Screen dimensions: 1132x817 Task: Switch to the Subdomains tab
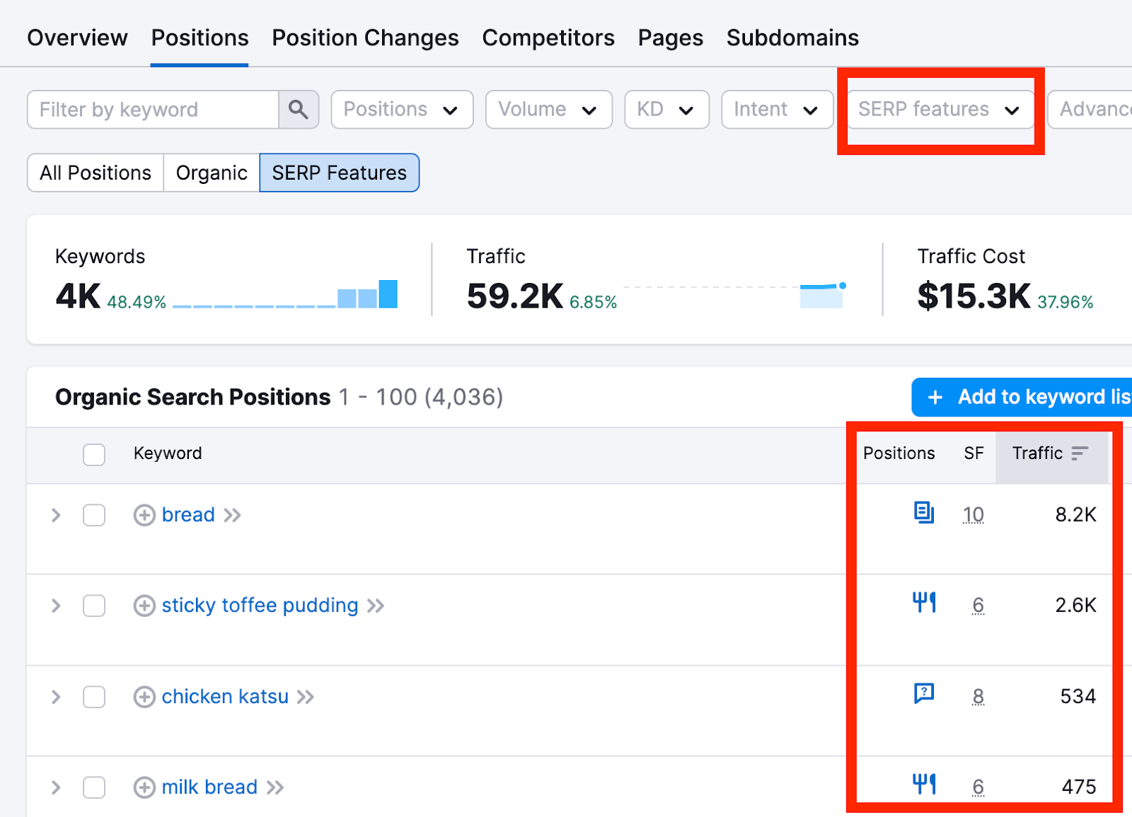pyautogui.click(x=792, y=37)
